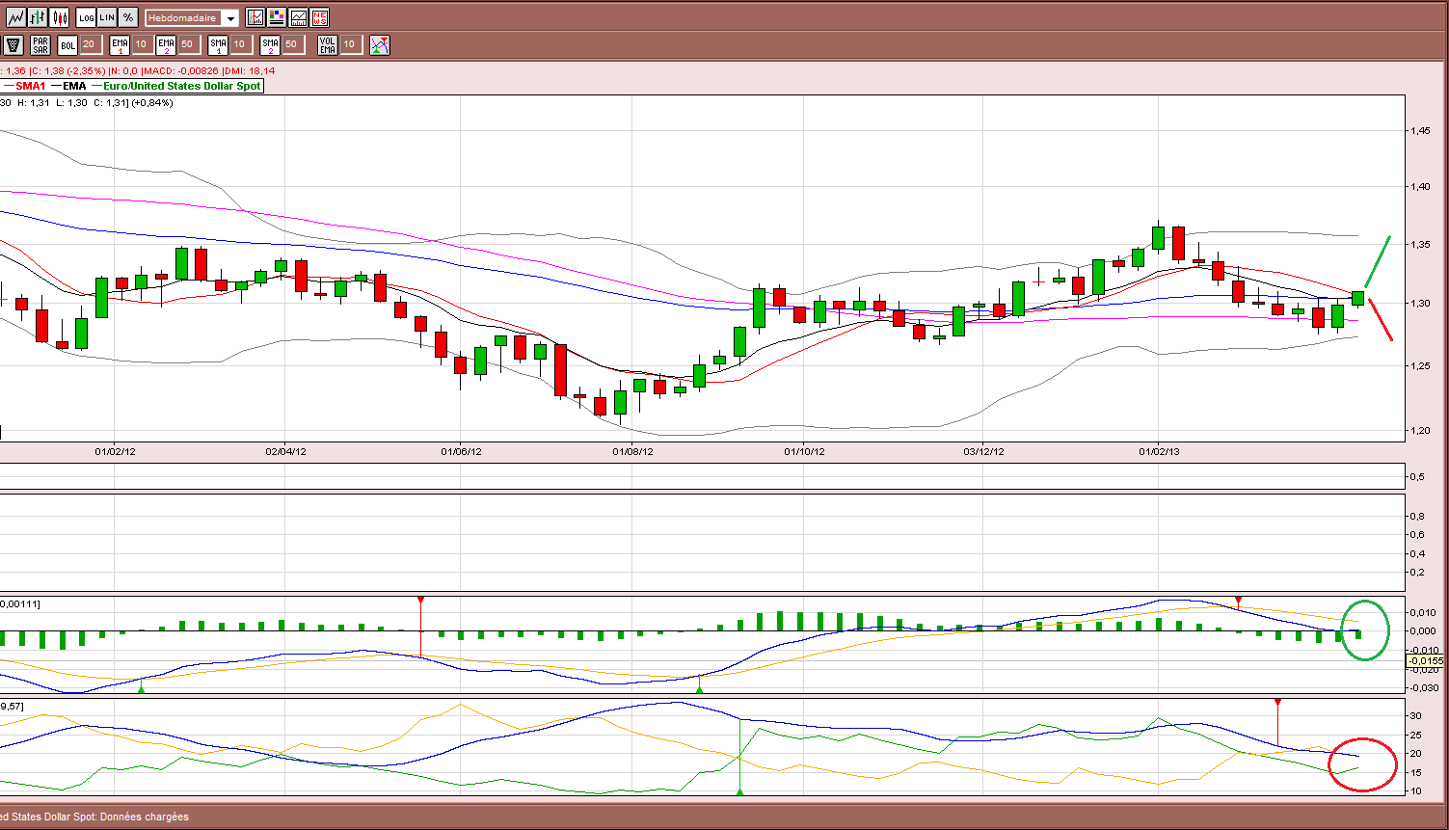Click the SMA1 legend entry
This screenshot has width=1449, height=830.
point(25,86)
